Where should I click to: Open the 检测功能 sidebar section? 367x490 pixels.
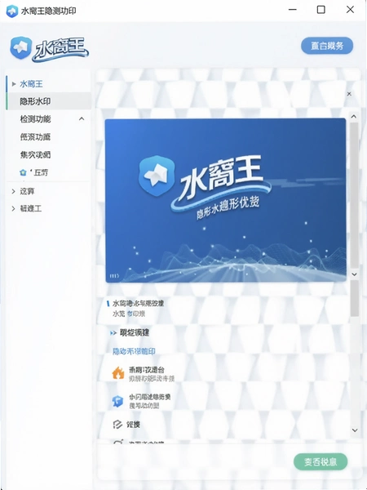coord(35,119)
